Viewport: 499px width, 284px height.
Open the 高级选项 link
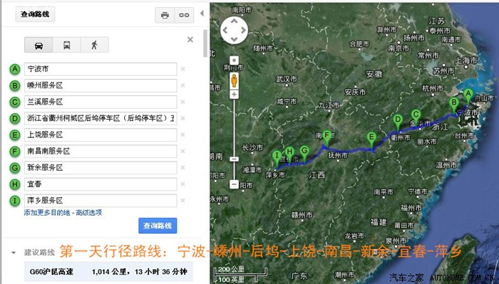[x=89, y=213]
